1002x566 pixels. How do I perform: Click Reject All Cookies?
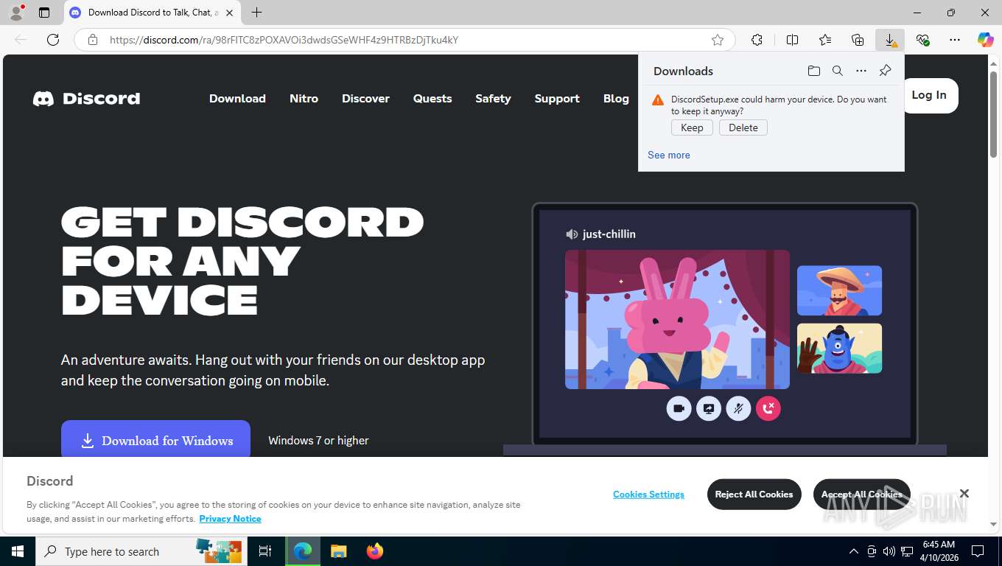(x=754, y=495)
